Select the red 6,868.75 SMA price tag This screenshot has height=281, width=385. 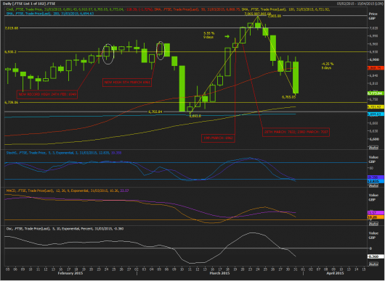(x=376, y=68)
